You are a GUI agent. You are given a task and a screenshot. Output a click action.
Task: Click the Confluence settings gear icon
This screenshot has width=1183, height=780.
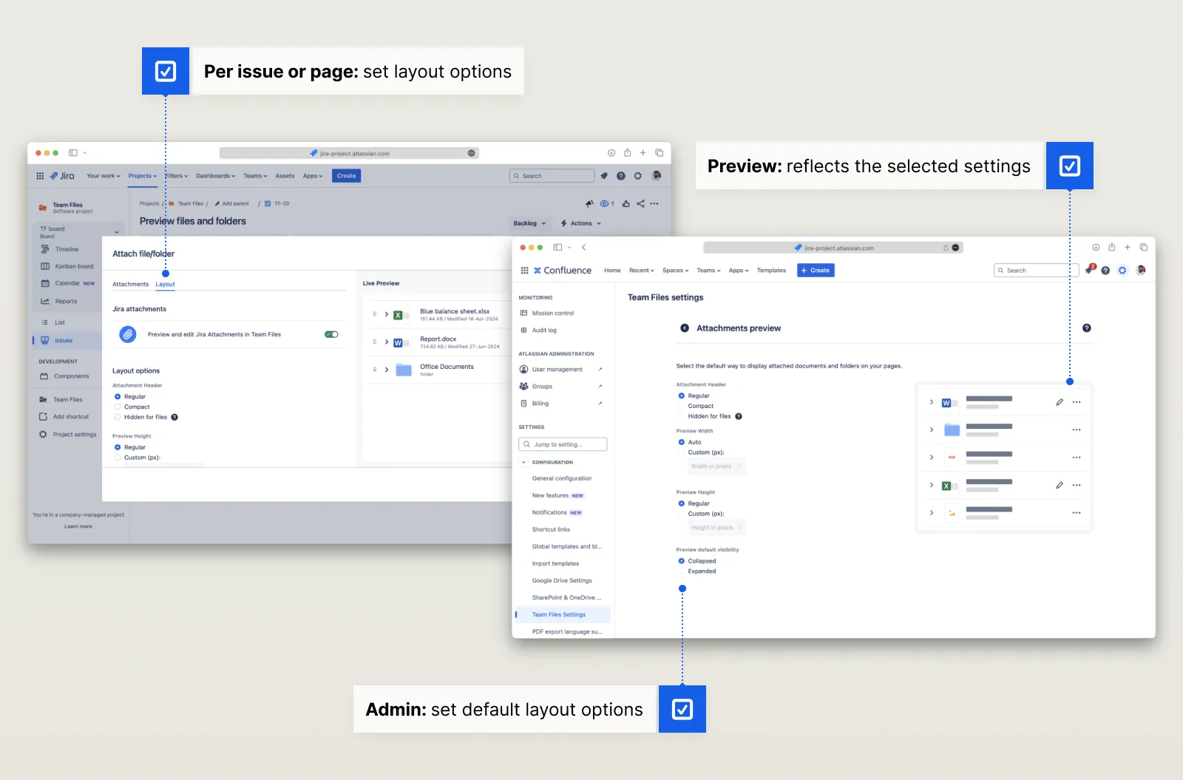point(1122,271)
